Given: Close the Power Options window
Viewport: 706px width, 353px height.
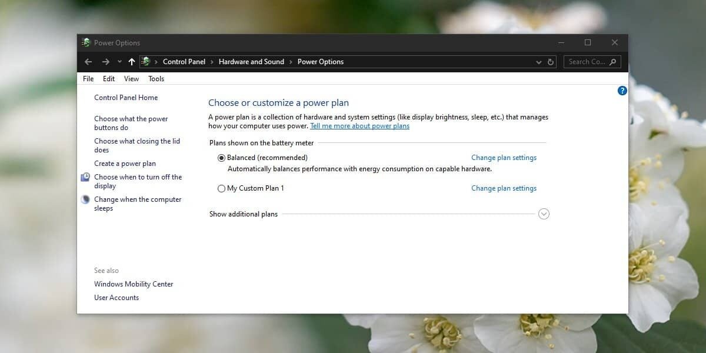Looking at the screenshot, I should click(615, 42).
